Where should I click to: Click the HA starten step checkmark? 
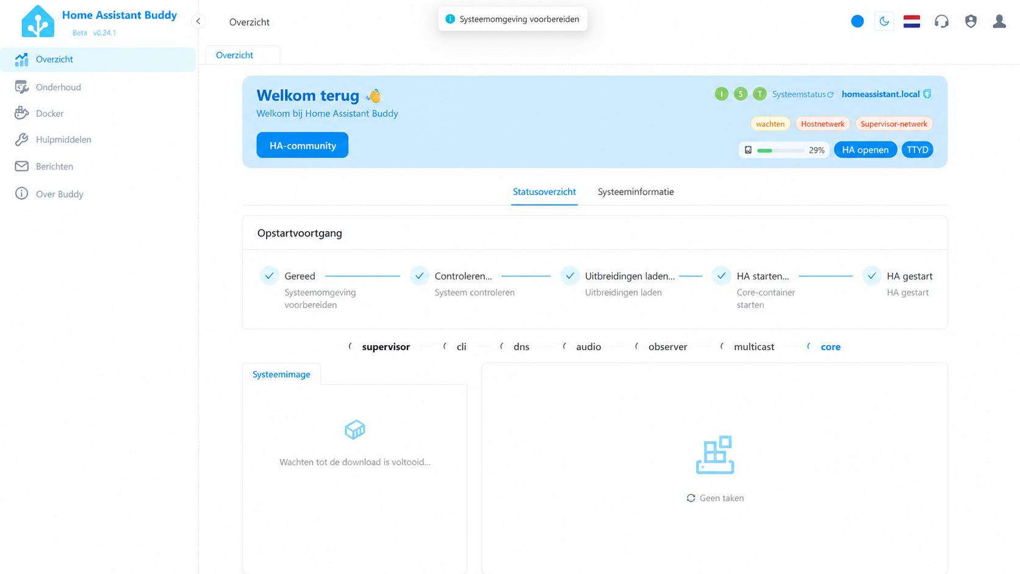[721, 276]
